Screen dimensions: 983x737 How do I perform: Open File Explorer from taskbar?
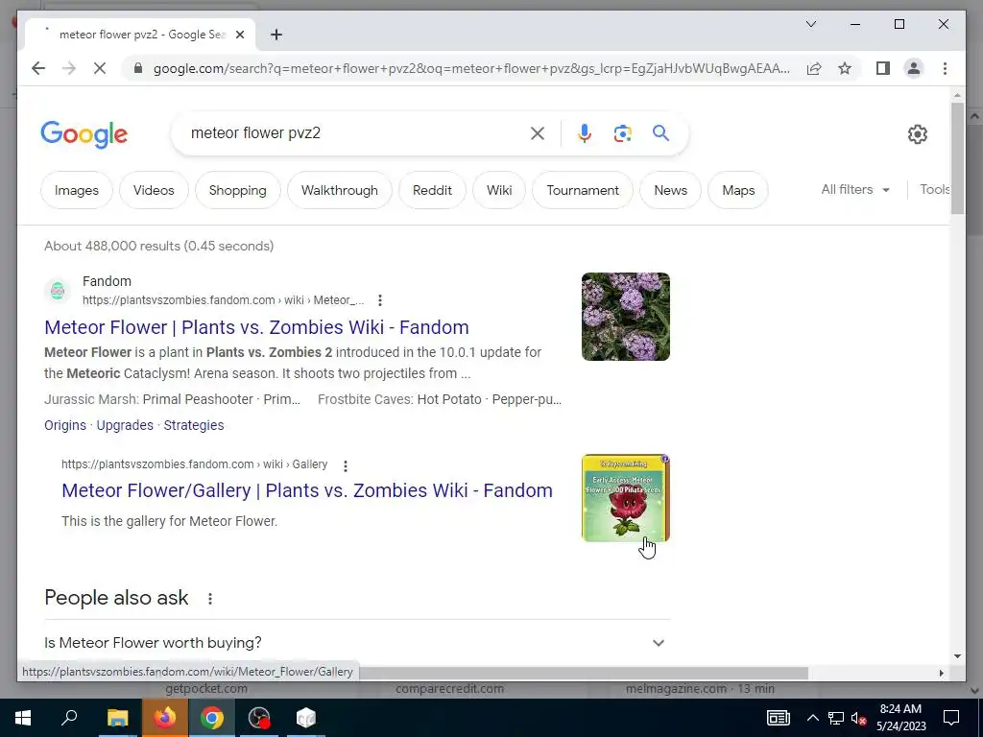click(x=117, y=718)
